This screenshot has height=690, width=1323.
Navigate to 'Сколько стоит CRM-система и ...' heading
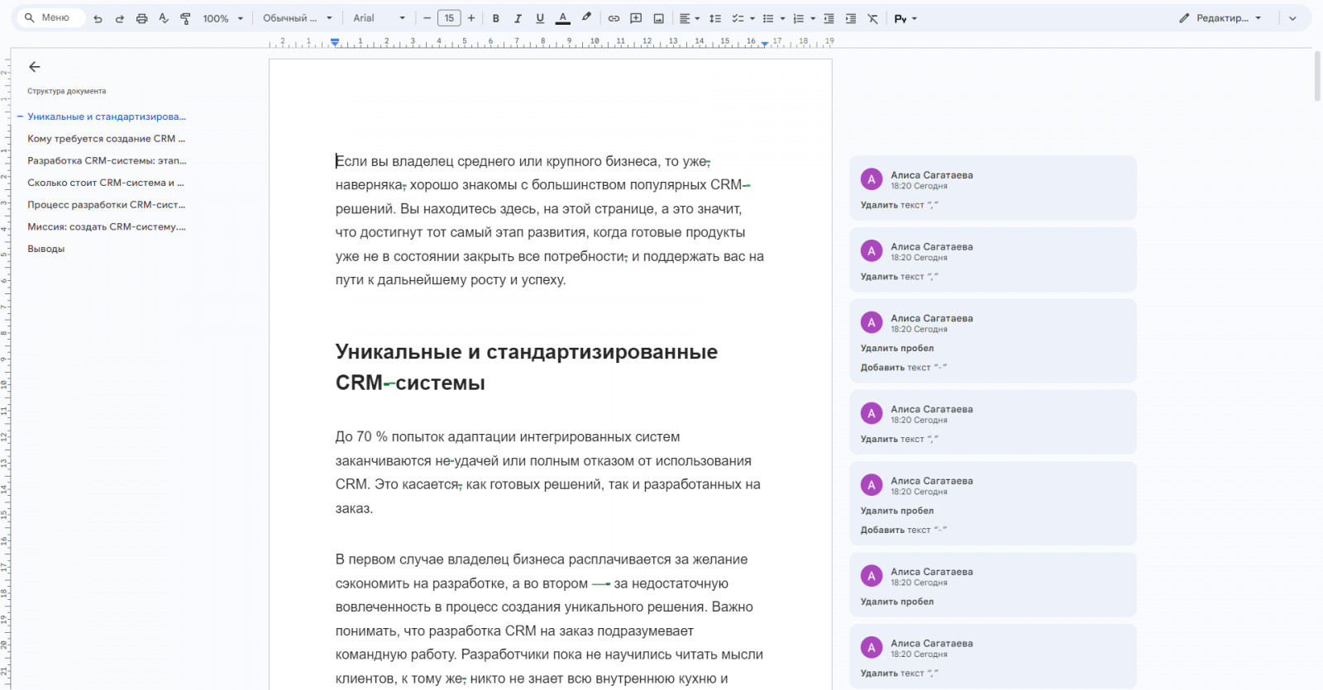(106, 183)
